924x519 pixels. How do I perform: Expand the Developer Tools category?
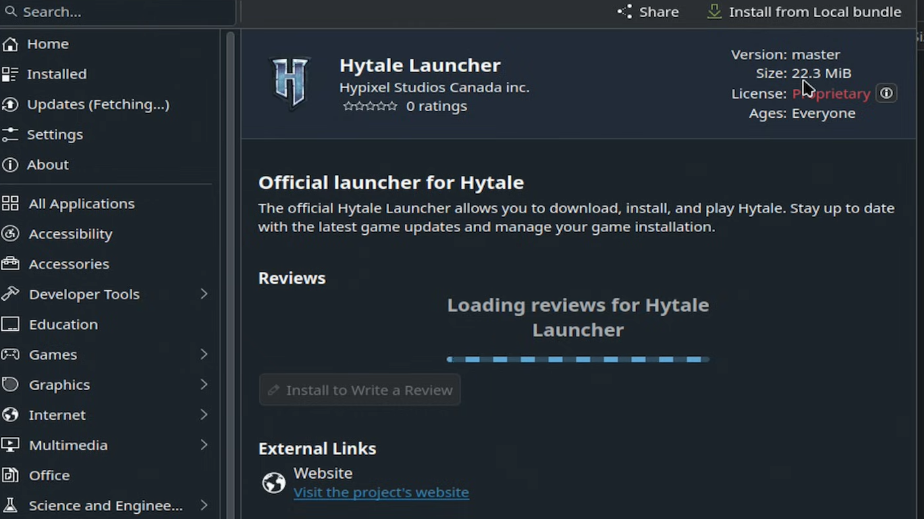point(204,295)
